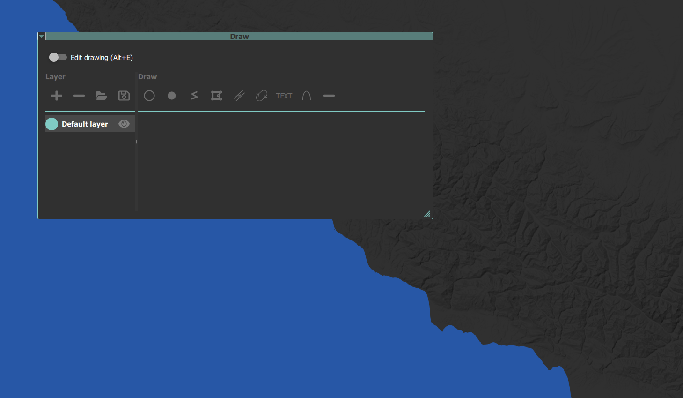Select the arch curve draw tool
Image resolution: width=683 pixels, height=398 pixels.
click(307, 96)
